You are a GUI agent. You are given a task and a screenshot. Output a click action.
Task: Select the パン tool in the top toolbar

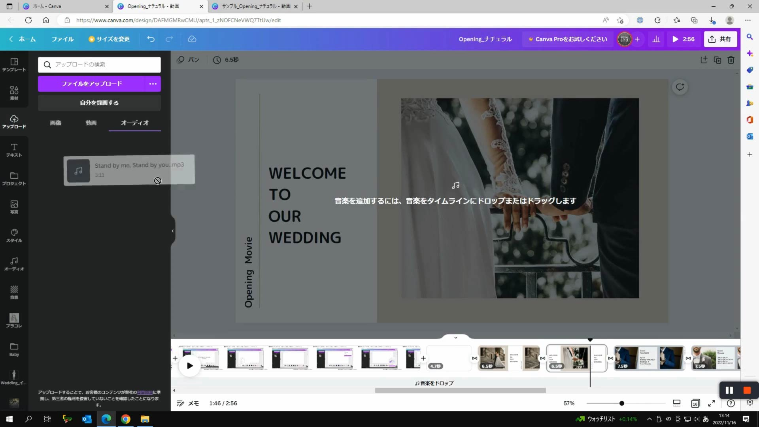coord(188,59)
